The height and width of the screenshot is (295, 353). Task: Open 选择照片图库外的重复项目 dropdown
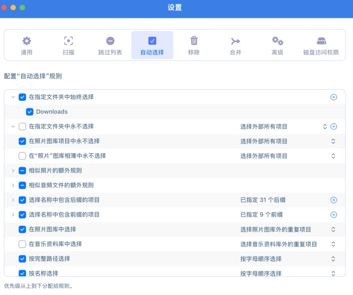click(333, 230)
